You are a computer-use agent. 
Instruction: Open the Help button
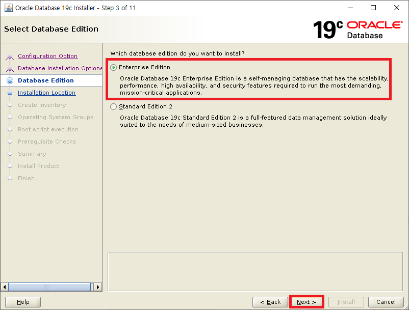coord(23,302)
